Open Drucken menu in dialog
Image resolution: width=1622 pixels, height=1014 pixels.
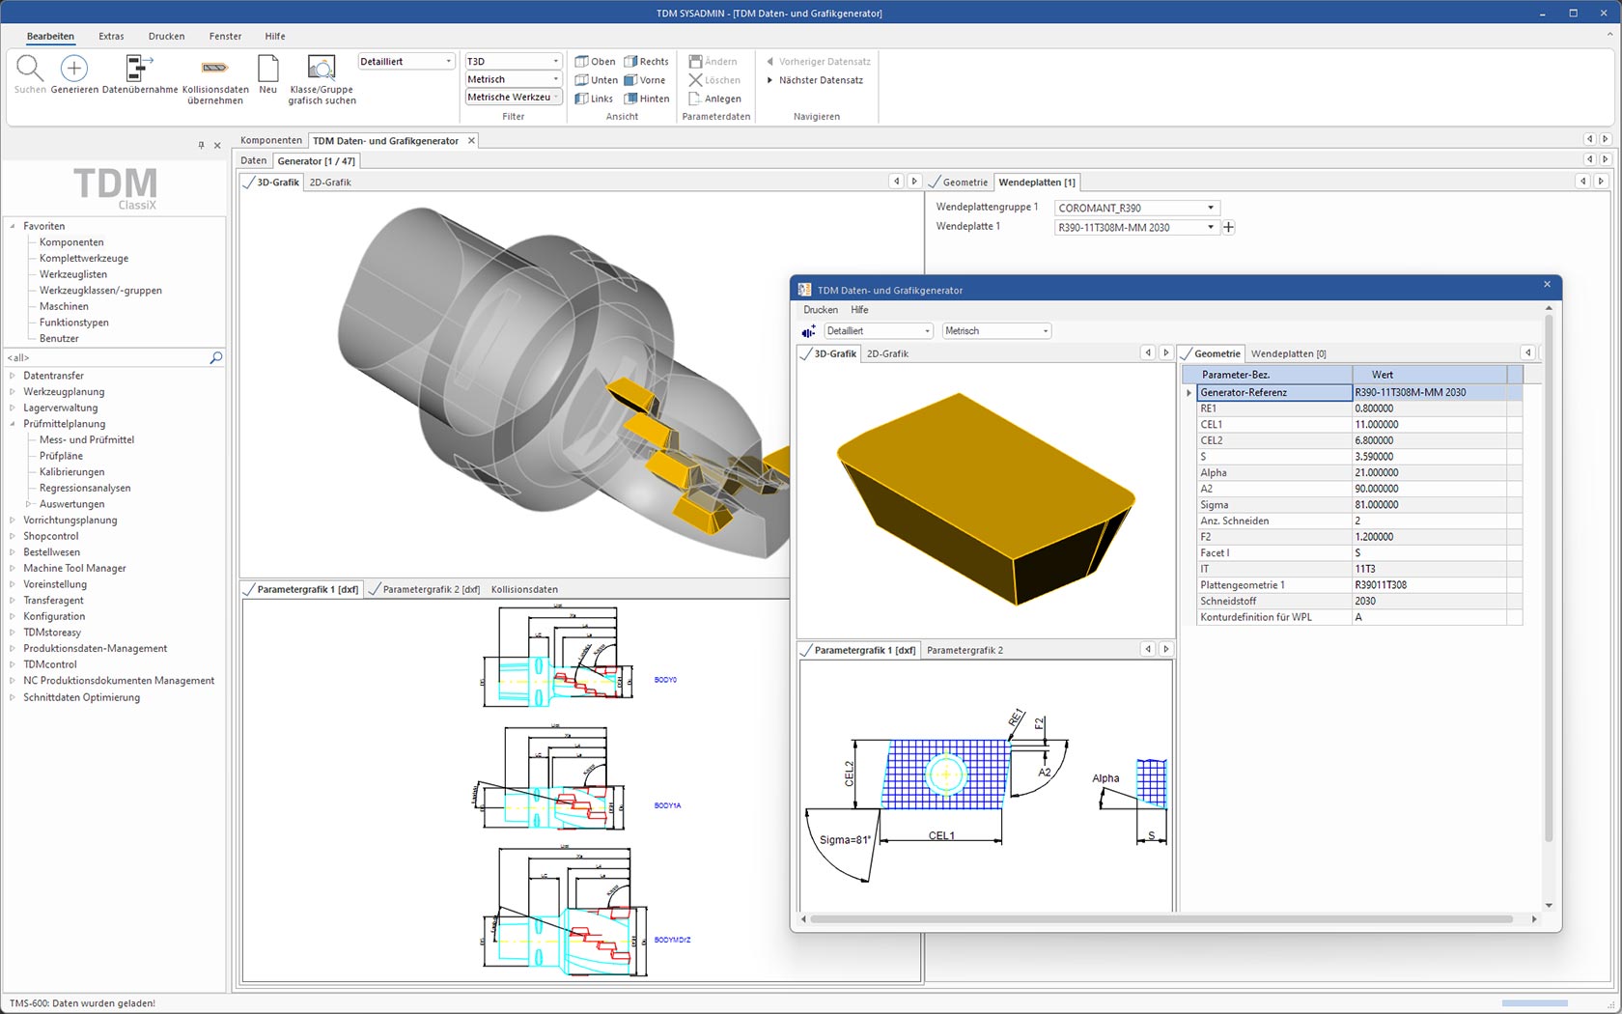tap(821, 310)
